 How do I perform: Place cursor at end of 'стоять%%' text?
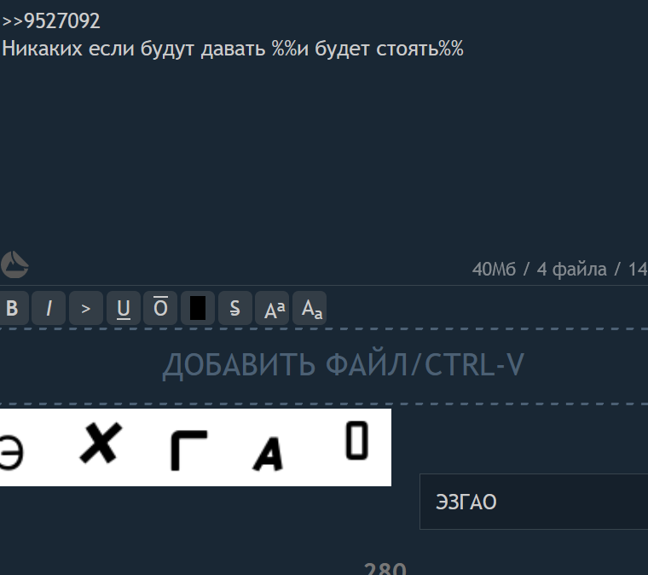coord(464,49)
